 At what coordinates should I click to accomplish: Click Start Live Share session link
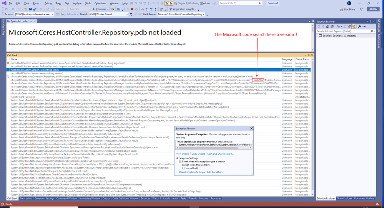click(220, 154)
